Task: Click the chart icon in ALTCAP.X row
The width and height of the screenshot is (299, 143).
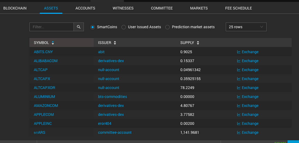Action: coord(239,79)
